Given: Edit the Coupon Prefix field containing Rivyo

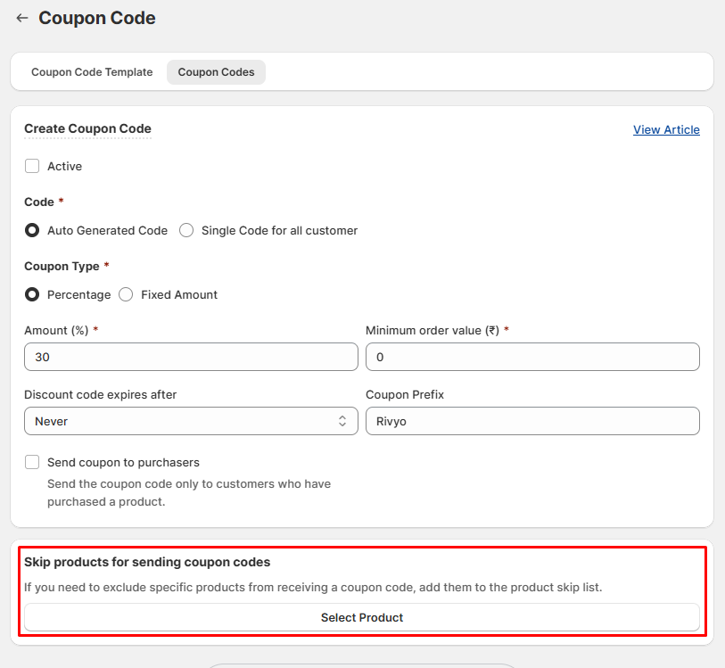Looking at the screenshot, I should [x=532, y=421].
